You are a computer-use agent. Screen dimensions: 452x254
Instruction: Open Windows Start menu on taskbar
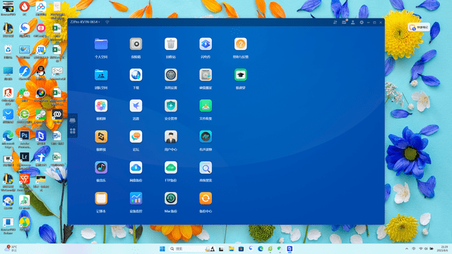click(x=162, y=248)
